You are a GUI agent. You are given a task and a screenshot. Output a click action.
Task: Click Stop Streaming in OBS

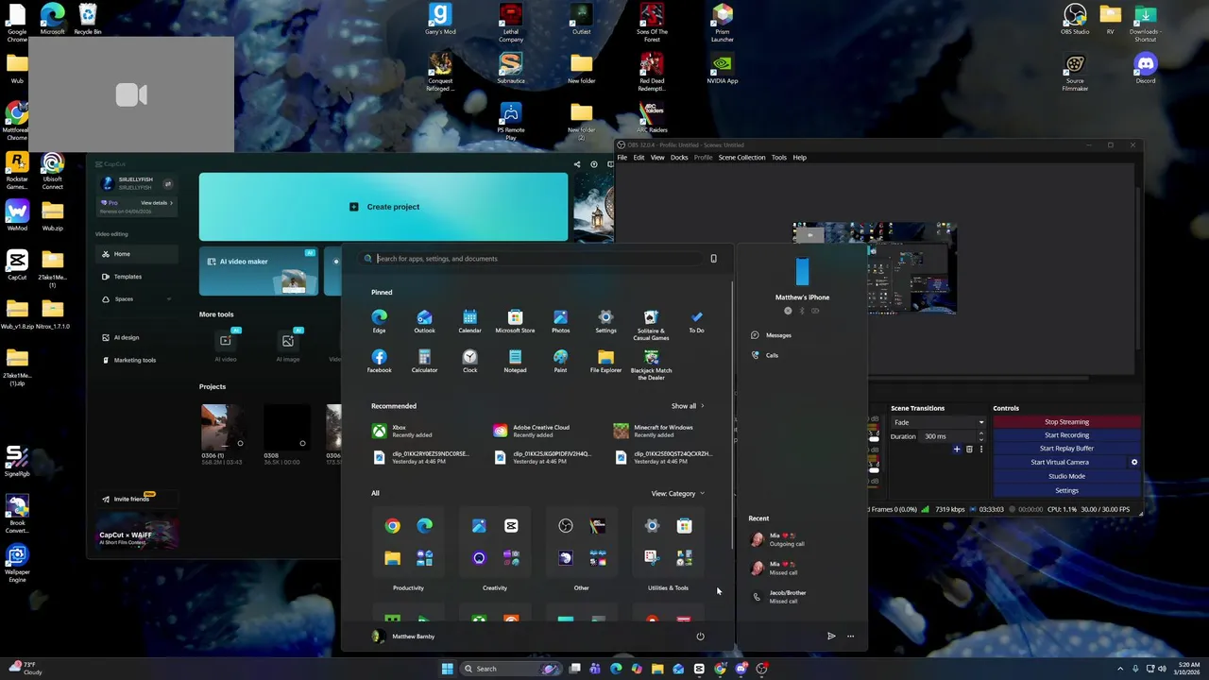[x=1066, y=422]
